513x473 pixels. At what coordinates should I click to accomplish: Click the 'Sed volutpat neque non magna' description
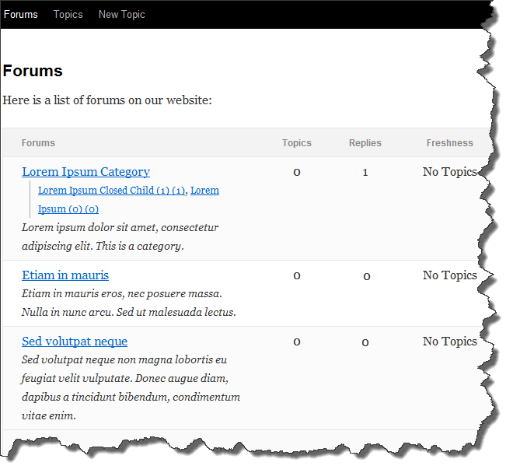pyautogui.click(x=131, y=388)
